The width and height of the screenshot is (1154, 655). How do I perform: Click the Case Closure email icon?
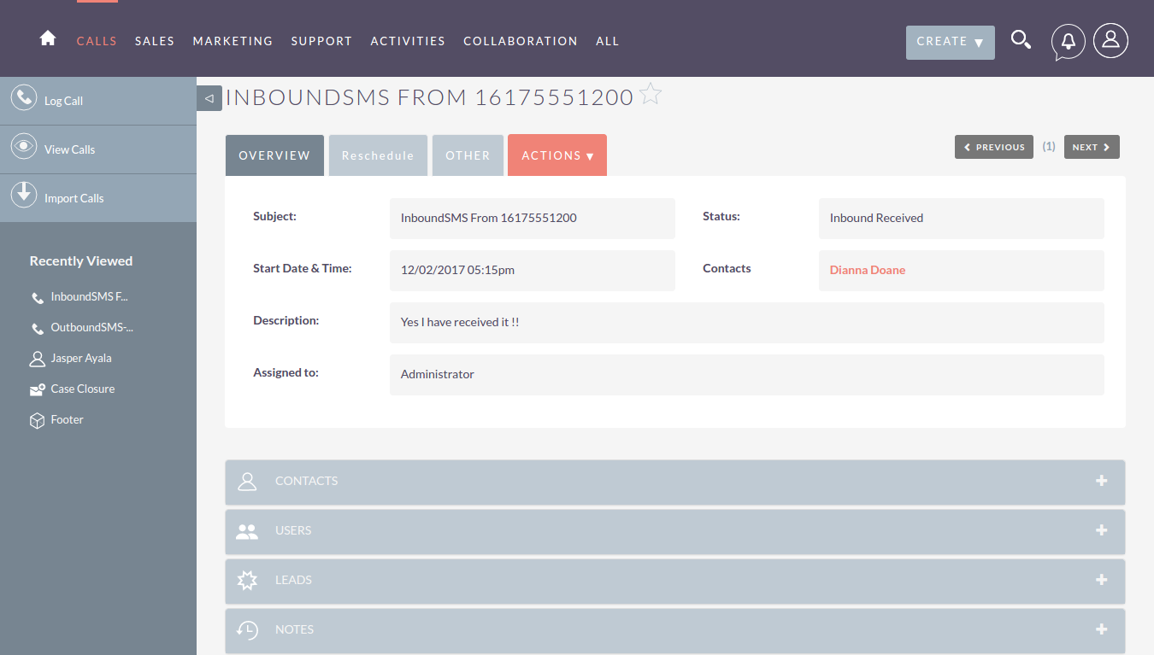(x=37, y=389)
